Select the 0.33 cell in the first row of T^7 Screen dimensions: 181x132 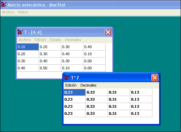click(x=97, y=92)
